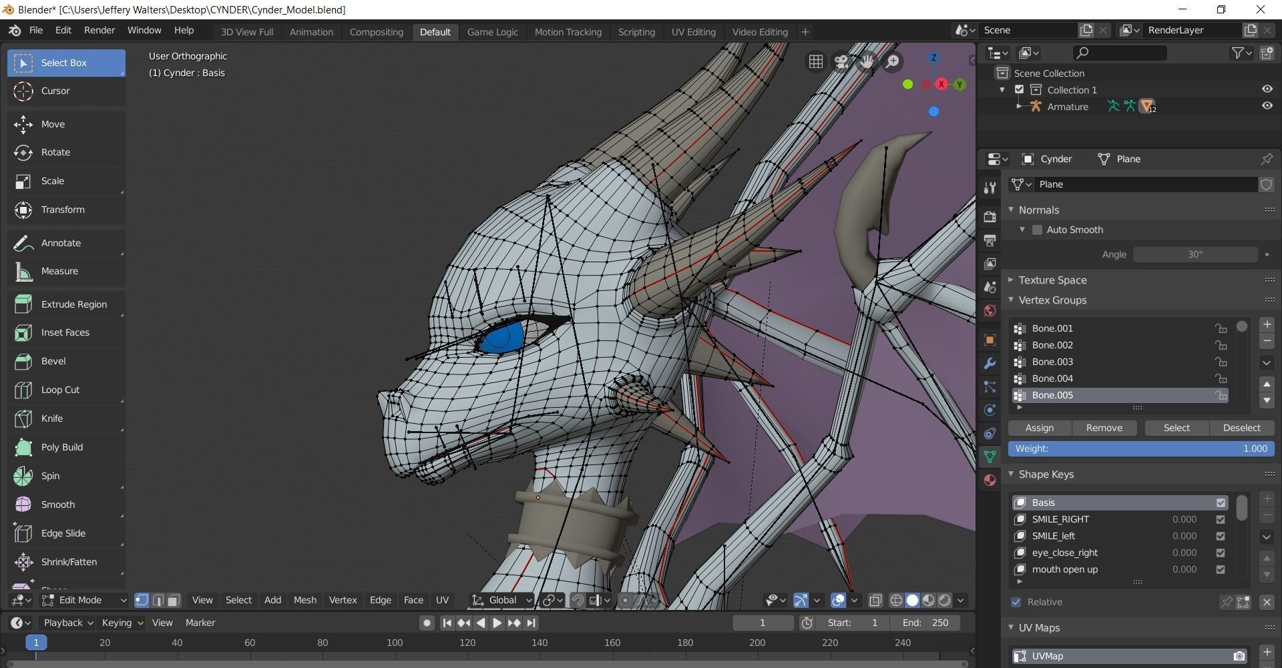The width and height of the screenshot is (1282, 668).
Task: Select the Loop Cut tool
Action: (x=66, y=390)
